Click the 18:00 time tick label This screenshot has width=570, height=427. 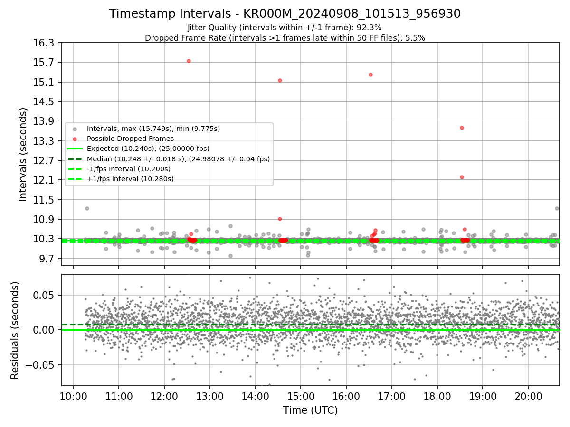coord(437,397)
